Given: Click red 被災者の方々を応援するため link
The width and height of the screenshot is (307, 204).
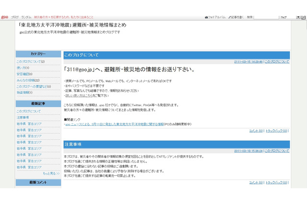Looking at the screenshot, I should click(64, 17).
